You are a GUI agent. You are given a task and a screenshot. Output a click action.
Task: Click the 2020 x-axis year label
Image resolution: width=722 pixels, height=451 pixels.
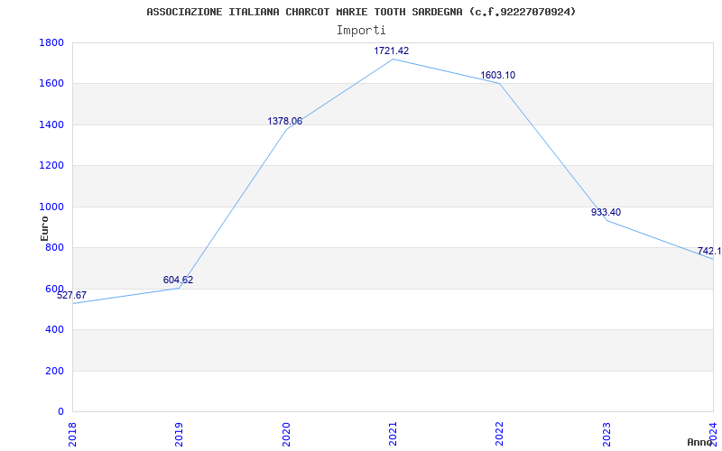(286, 435)
